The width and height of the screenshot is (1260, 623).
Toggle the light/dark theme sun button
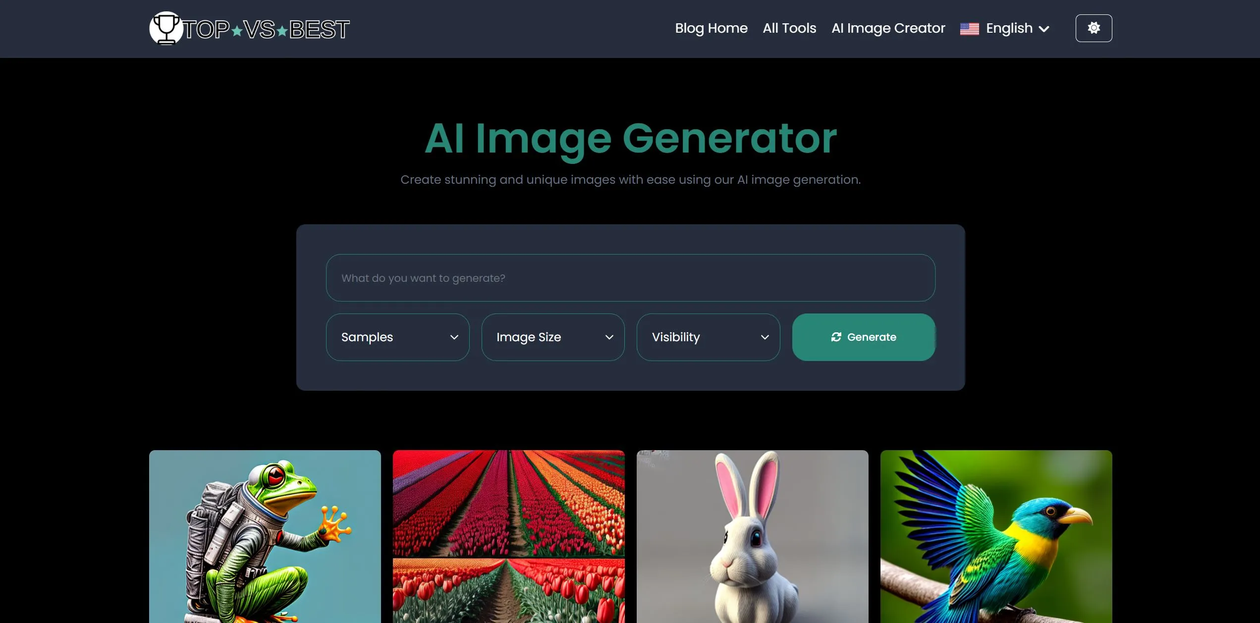click(1094, 28)
